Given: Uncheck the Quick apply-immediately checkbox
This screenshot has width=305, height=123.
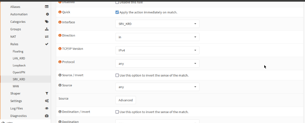Looking at the screenshot, I should pyautogui.click(x=117, y=12).
